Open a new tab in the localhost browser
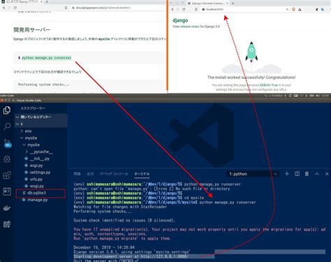The width and height of the screenshot is (331, 262). click(x=233, y=3)
